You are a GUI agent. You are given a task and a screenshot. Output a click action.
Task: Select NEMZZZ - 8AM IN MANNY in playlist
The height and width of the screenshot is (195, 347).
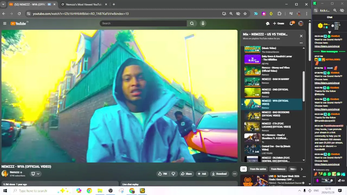pyautogui.click(x=271, y=82)
